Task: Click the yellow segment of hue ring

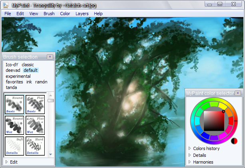Action: pyautogui.click(x=223, y=106)
